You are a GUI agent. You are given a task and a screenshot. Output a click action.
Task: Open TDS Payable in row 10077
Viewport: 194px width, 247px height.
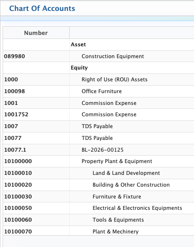click(x=97, y=138)
